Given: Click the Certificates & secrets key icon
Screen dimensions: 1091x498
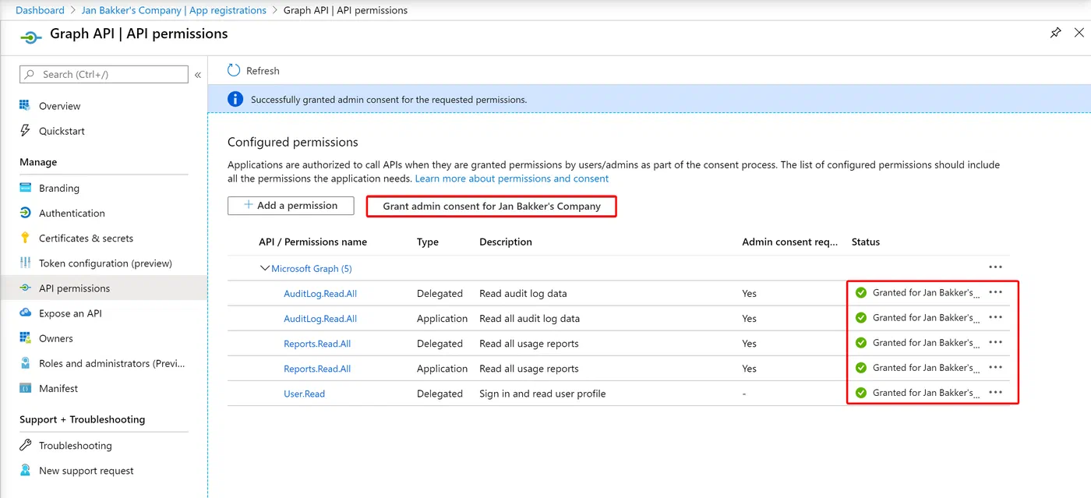Looking at the screenshot, I should [x=25, y=238].
